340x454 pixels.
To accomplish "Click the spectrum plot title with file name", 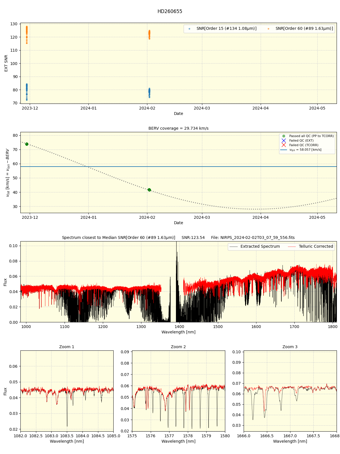I will click(178, 238).
